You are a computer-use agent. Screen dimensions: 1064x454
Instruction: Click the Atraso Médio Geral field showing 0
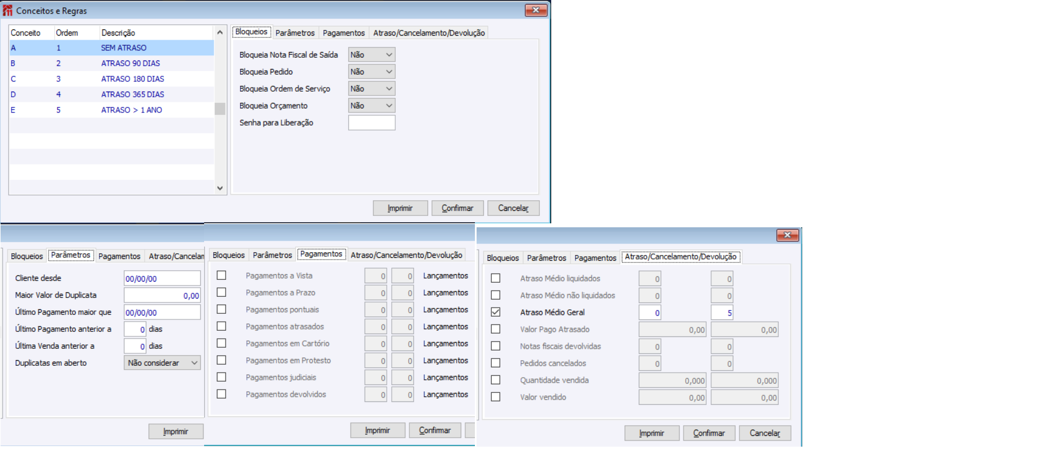650,313
